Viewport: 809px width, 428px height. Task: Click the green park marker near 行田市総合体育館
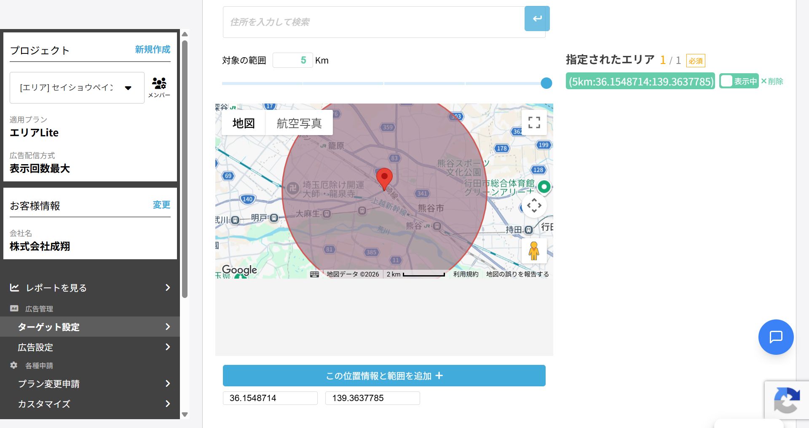544,187
